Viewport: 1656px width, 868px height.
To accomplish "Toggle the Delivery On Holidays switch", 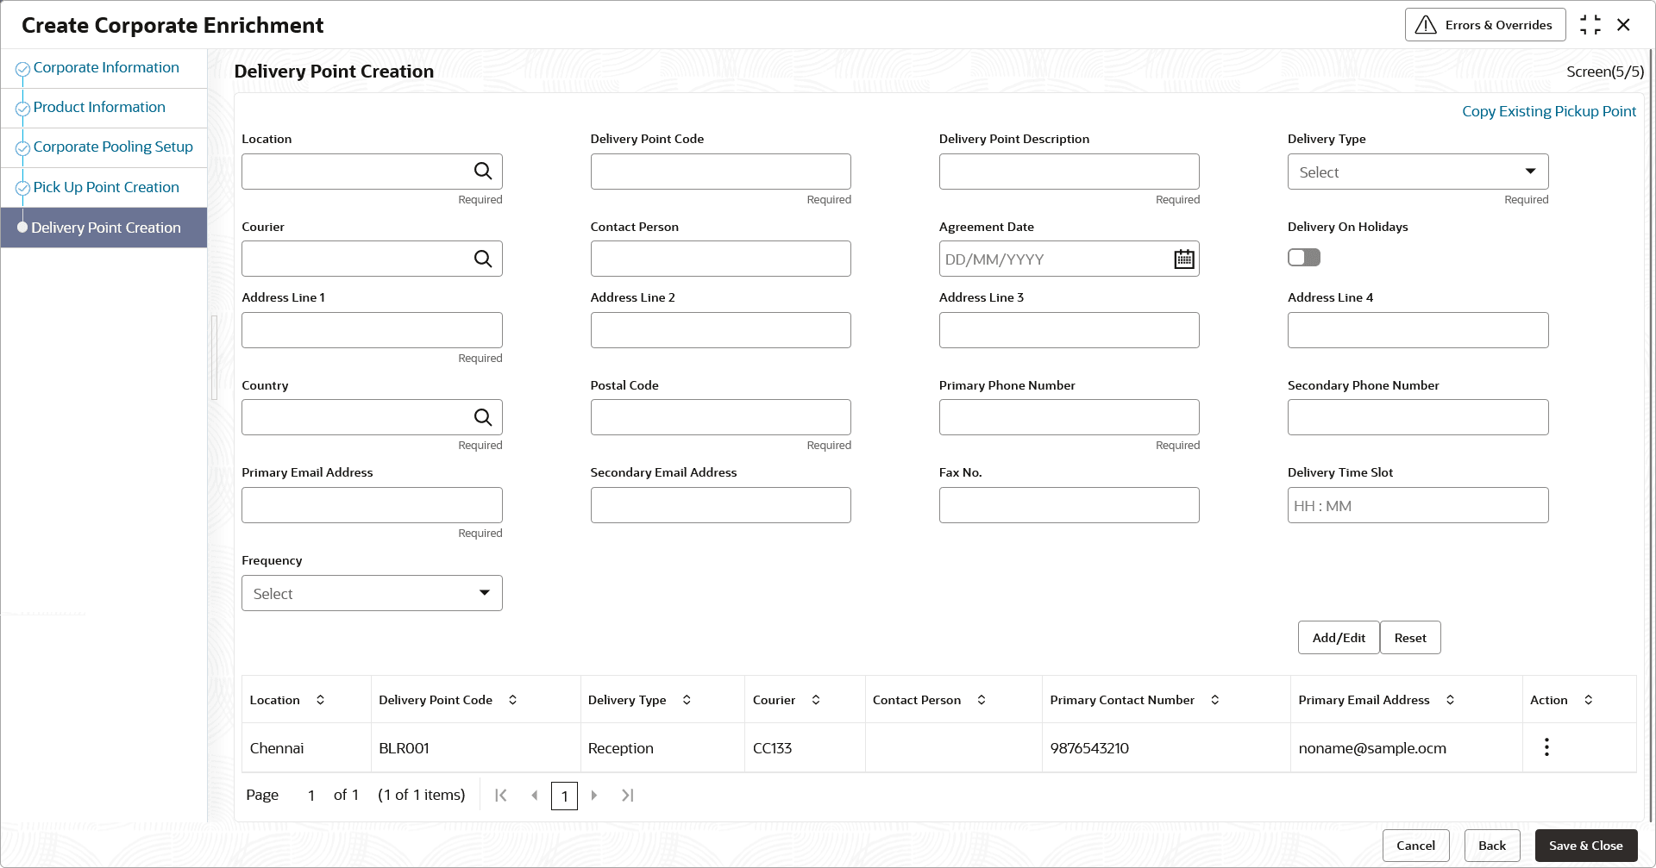I will point(1303,258).
